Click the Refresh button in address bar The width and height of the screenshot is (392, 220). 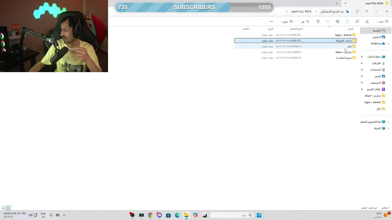click(x=357, y=11)
